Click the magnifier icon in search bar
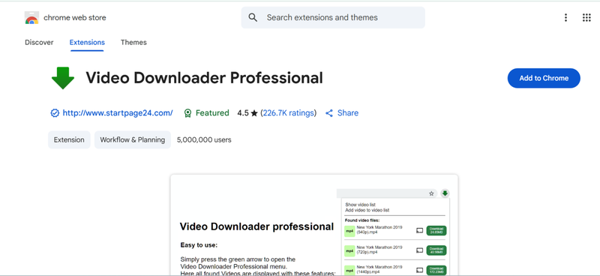This screenshot has height=276, width=600. 253,17
